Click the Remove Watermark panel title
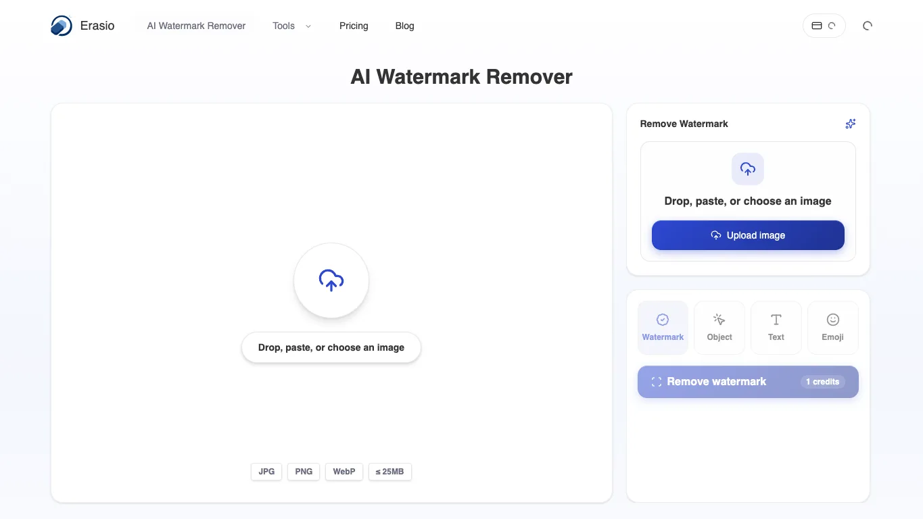Screen dimensions: 923x519 coord(684,124)
